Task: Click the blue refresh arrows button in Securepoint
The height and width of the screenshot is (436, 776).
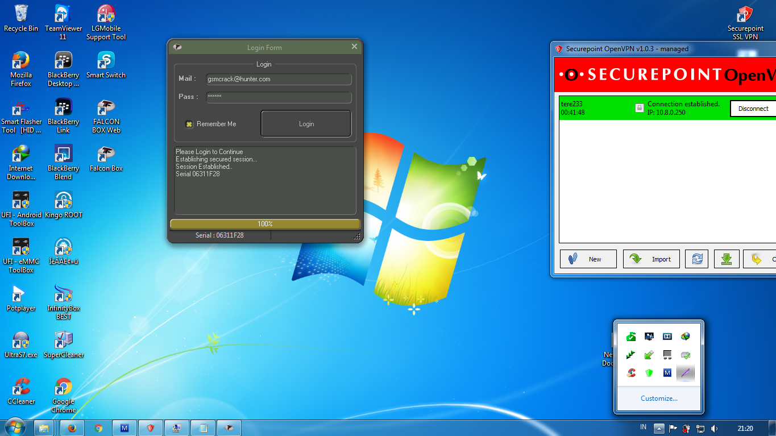Action: click(696, 259)
